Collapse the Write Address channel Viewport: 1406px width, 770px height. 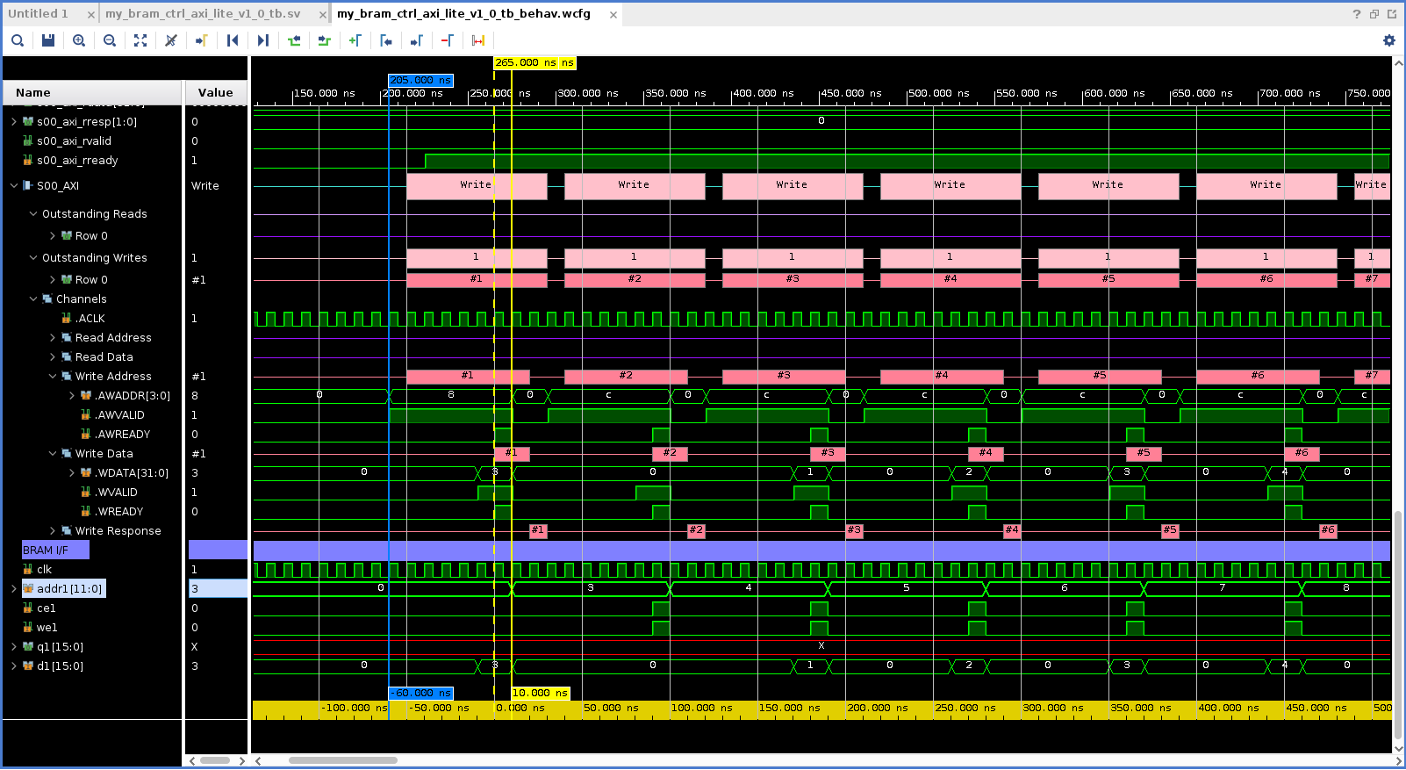click(x=53, y=377)
